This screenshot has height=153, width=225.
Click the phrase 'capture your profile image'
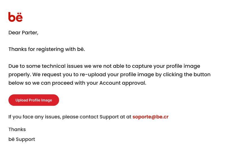[166, 66]
